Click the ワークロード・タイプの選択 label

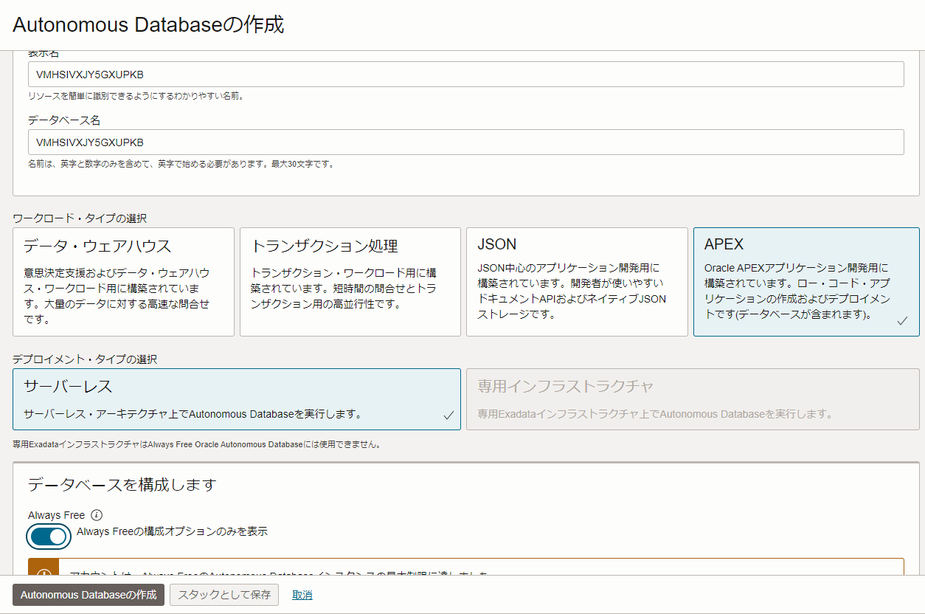point(80,218)
